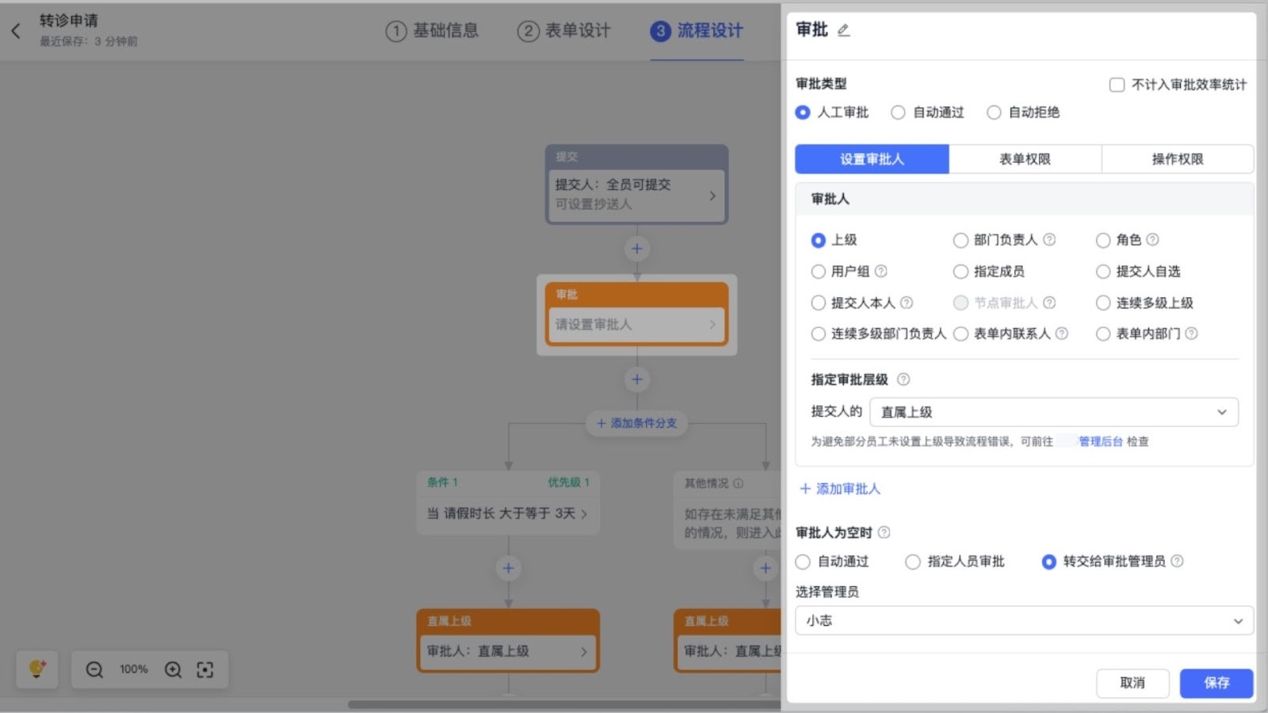Image resolution: width=1268 pixels, height=713 pixels.
Task: Select 自动通过 approval type
Action: pos(898,112)
